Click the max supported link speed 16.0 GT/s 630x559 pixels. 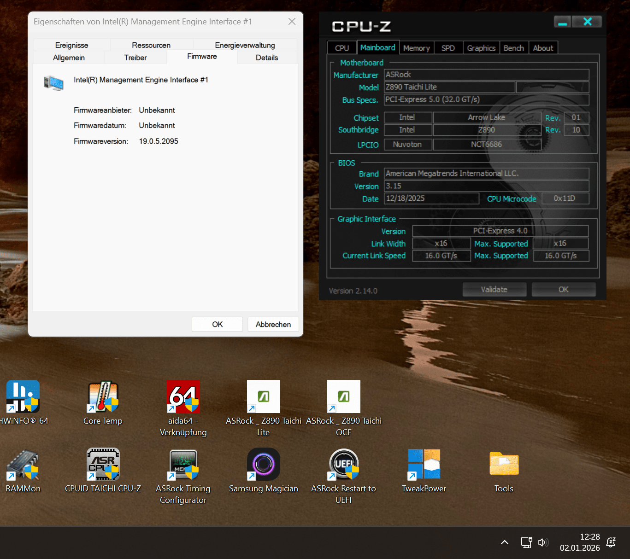tap(561, 256)
